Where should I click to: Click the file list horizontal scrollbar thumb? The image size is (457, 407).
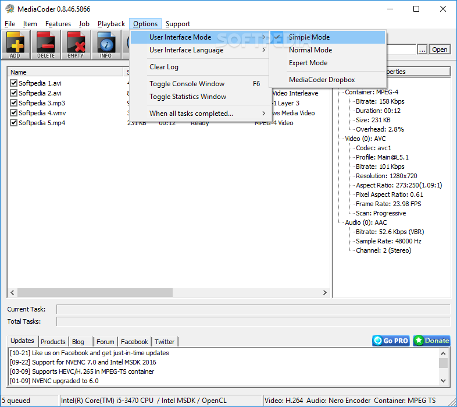click(95, 292)
